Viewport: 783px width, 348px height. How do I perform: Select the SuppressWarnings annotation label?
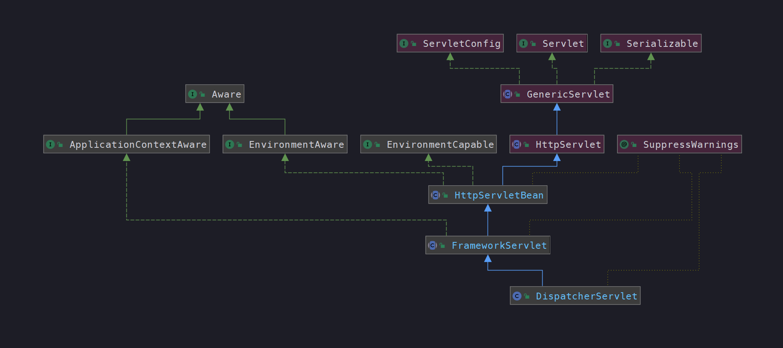691,145
